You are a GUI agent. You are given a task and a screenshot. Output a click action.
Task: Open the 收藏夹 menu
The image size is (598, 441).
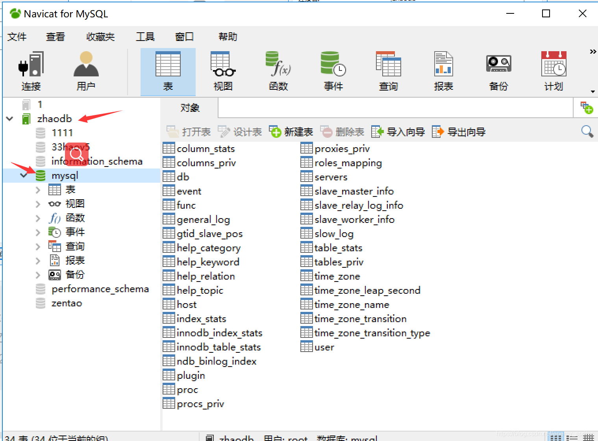(x=100, y=37)
